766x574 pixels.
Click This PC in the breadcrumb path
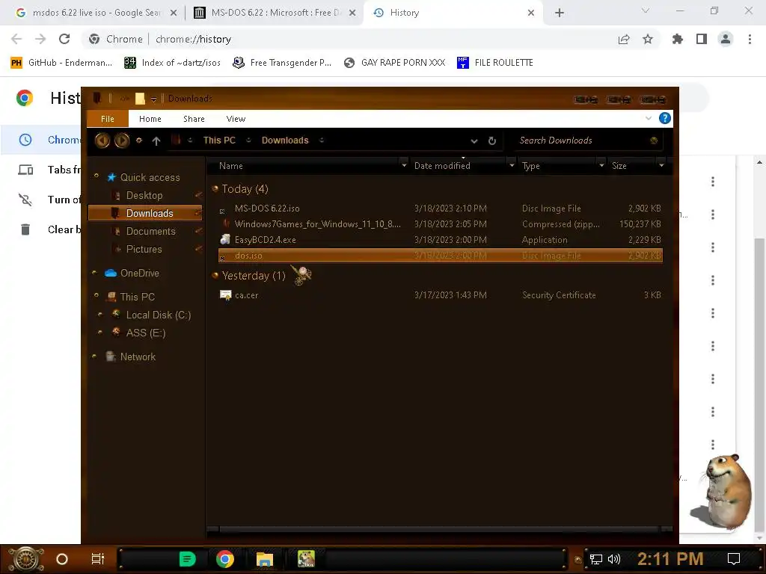pyautogui.click(x=219, y=141)
